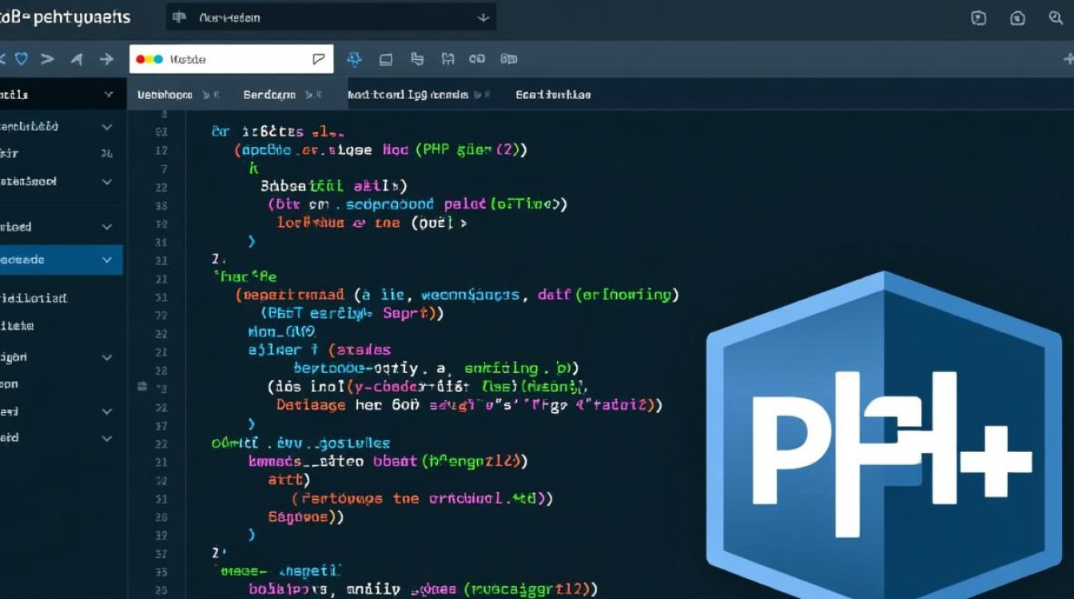This screenshot has height=599, width=1074.
Task: Click the keyboard icon at the toolbar's right end
Action: tap(508, 58)
